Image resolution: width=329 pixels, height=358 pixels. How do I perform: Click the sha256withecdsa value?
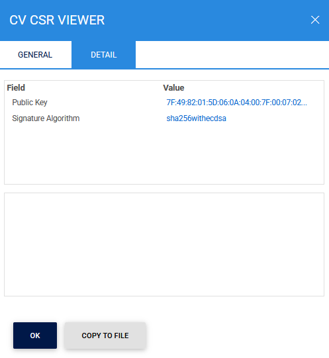196,118
